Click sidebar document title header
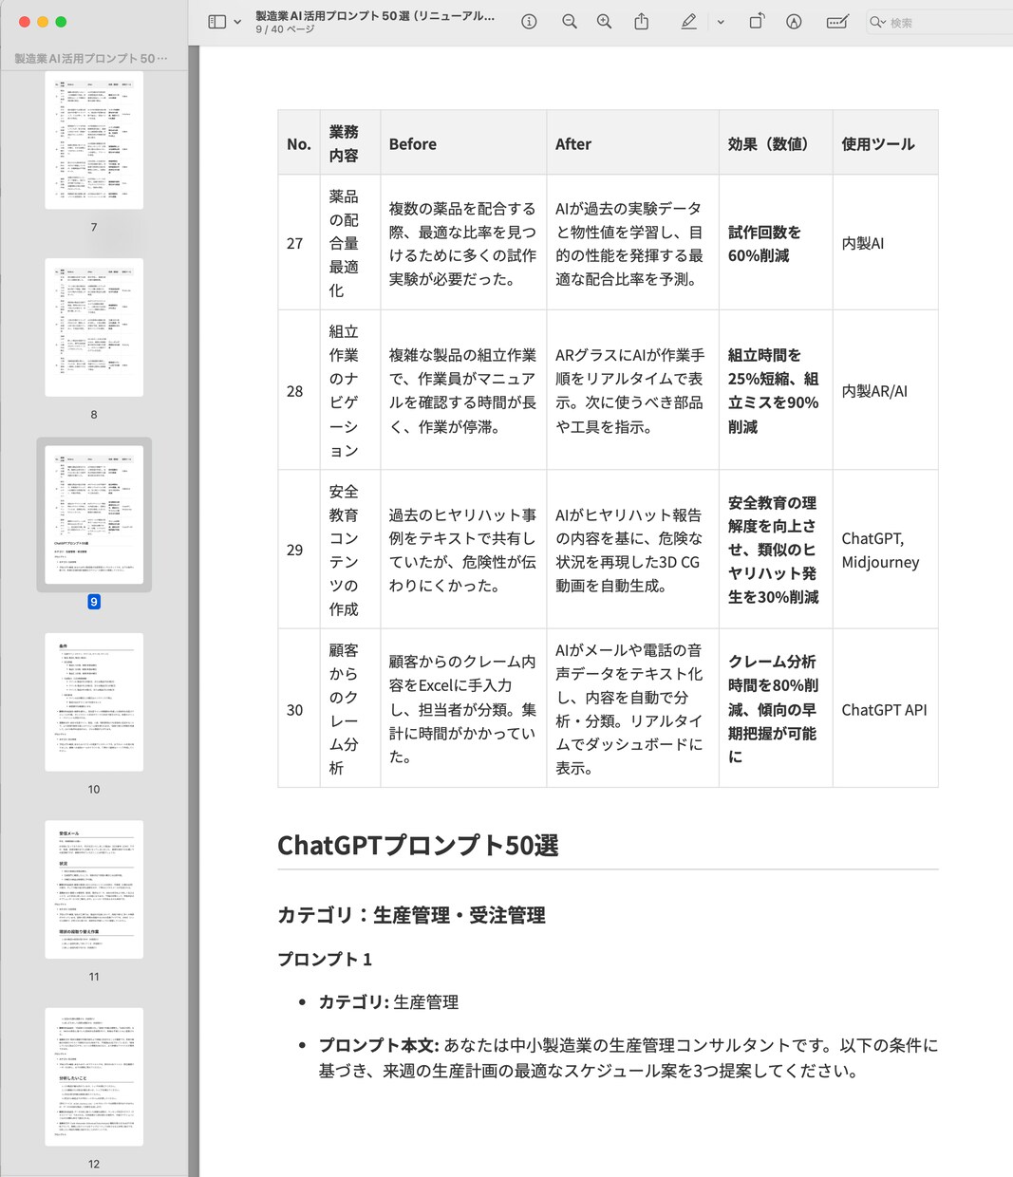This screenshot has height=1177, width=1013. pos(91,59)
